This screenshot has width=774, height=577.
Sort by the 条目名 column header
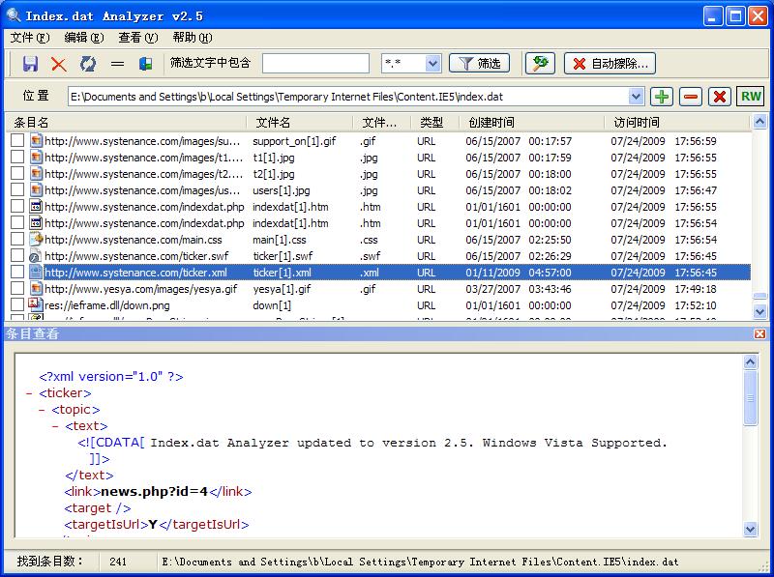coord(126,123)
